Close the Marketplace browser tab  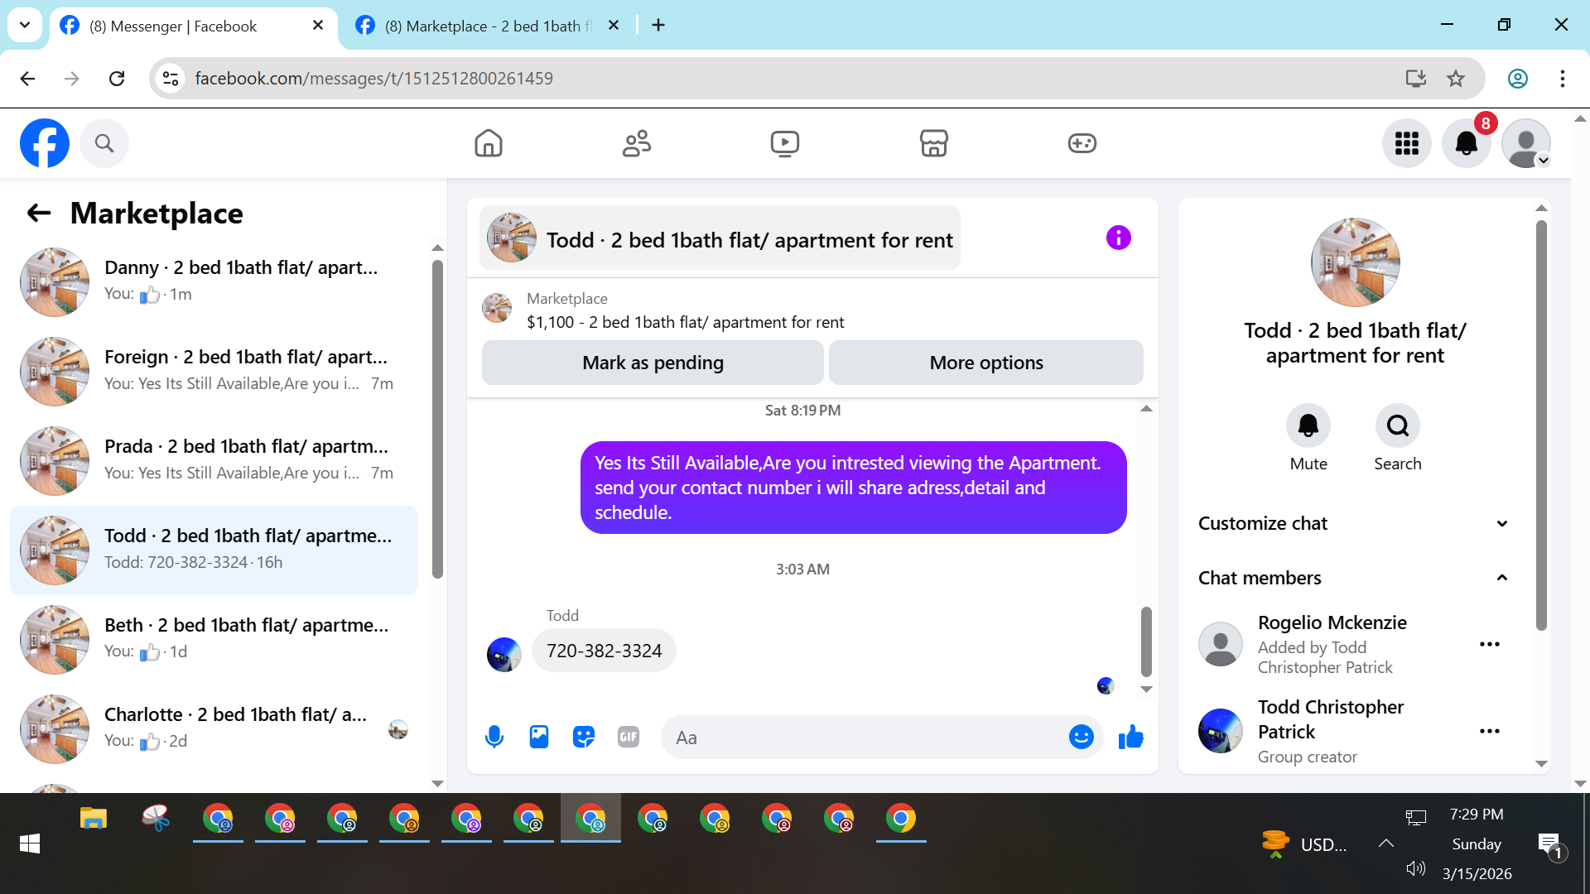614,26
